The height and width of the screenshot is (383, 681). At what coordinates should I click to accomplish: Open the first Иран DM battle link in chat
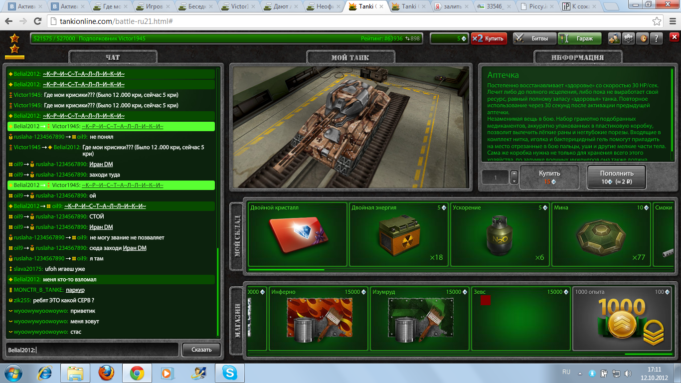pyautogui.click(x=101, y=164)
